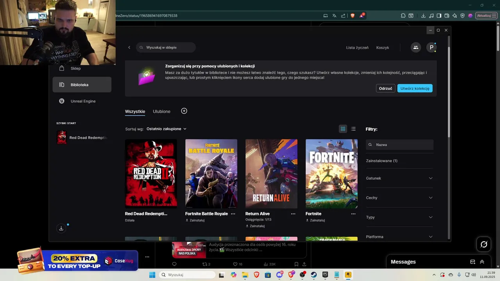Expand the Cechy filter
The image size is (500, 281).
click(x=400, y=198)
